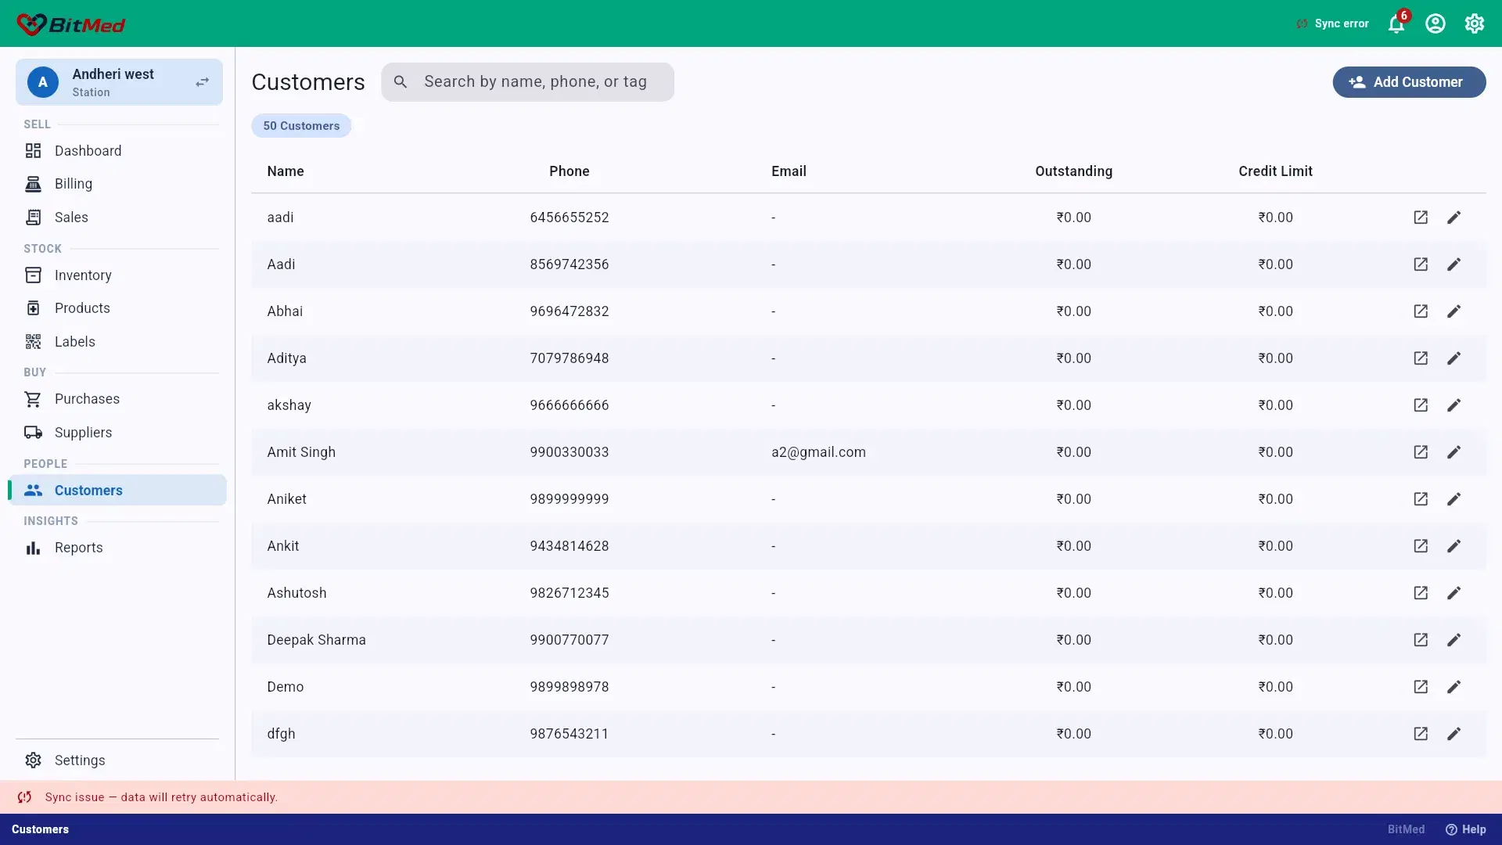Image resolution: width=1502 pixels, height=845 pixels.
Task: Open details for customer Aniket
Action: tap(1421, 499)
